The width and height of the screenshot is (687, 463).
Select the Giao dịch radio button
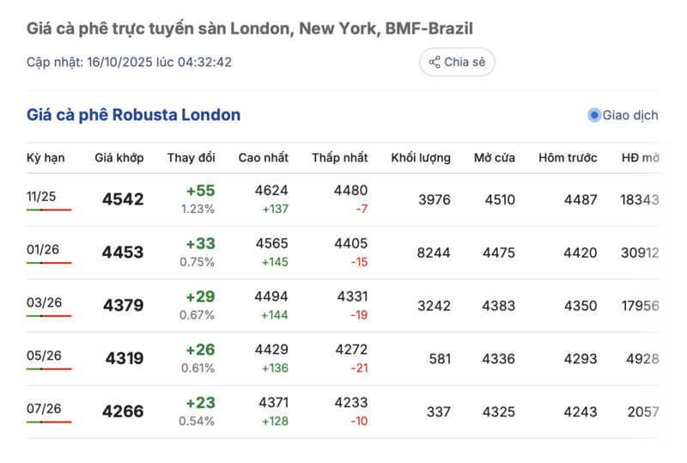tap(594, 115)
